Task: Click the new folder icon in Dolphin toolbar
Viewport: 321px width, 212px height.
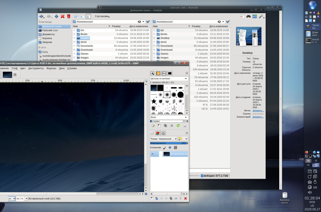Action: (x=255, y=16)
